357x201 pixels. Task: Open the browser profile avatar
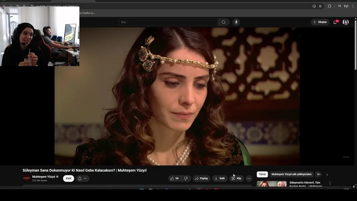[x=346, y=6]
